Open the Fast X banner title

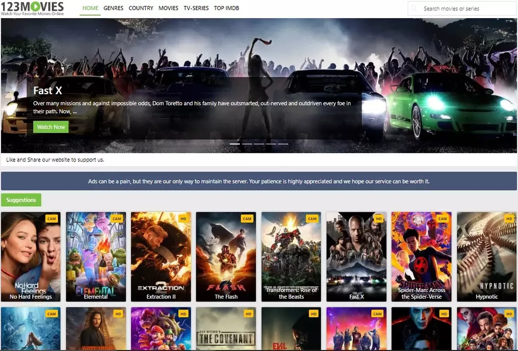(48, 91)
